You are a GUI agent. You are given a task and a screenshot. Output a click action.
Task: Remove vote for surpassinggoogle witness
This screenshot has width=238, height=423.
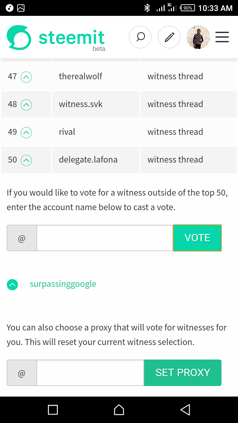(x=13, y=285)
